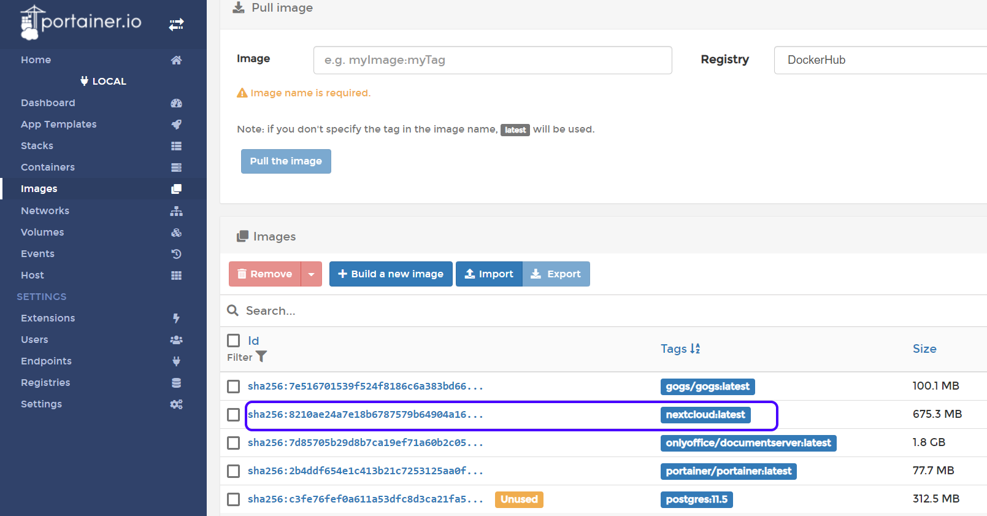Toggle sidebar with the arrows icon
987x516 pixels.
click(177, 25)
